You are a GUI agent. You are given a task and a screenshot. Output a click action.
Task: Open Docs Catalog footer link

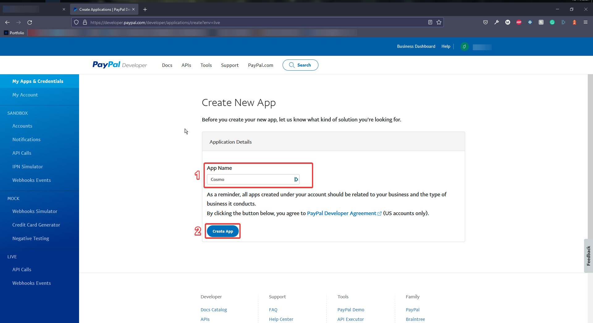[214, 310]
